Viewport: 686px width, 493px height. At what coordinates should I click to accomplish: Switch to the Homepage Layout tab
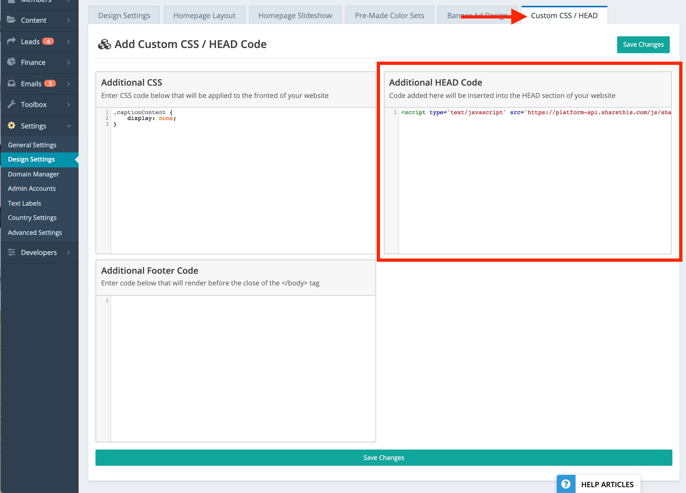point(204,15)
